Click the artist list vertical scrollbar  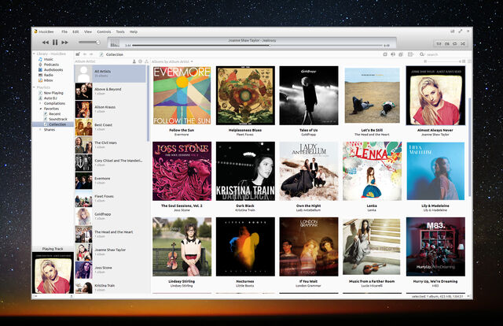(148, 103)
